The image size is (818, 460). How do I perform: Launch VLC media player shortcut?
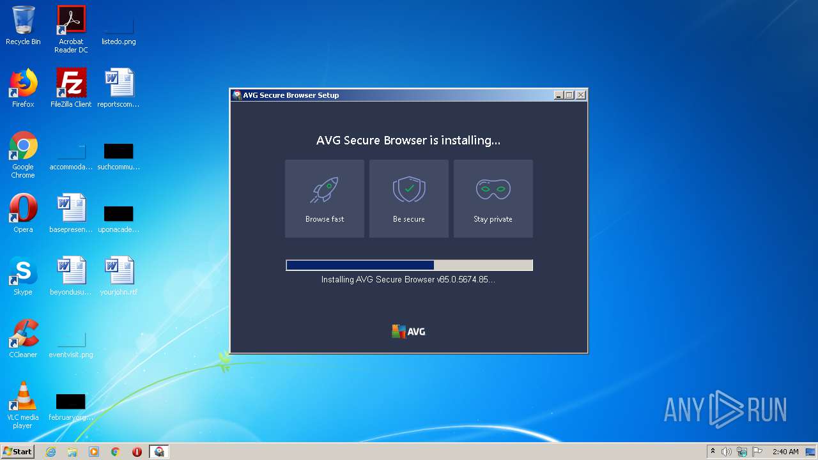23,405
